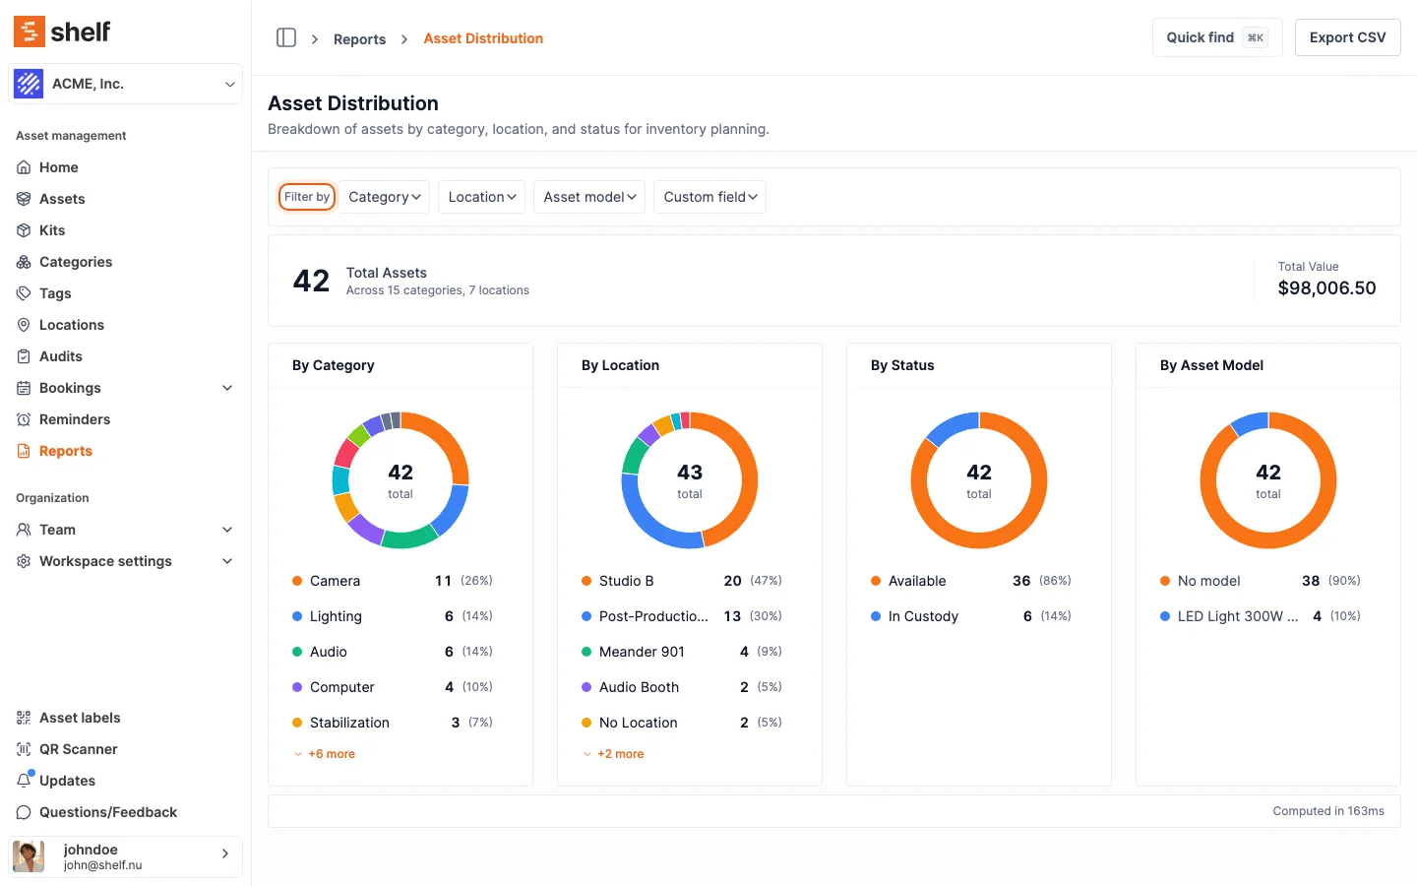The image size is (1417, 886).
Task: Navigate to Locations
Action: (125, 325)
